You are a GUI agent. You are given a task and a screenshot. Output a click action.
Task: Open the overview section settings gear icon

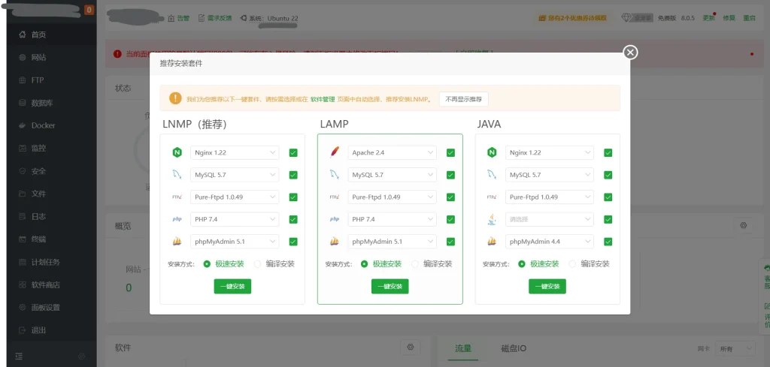click(744, 225)
